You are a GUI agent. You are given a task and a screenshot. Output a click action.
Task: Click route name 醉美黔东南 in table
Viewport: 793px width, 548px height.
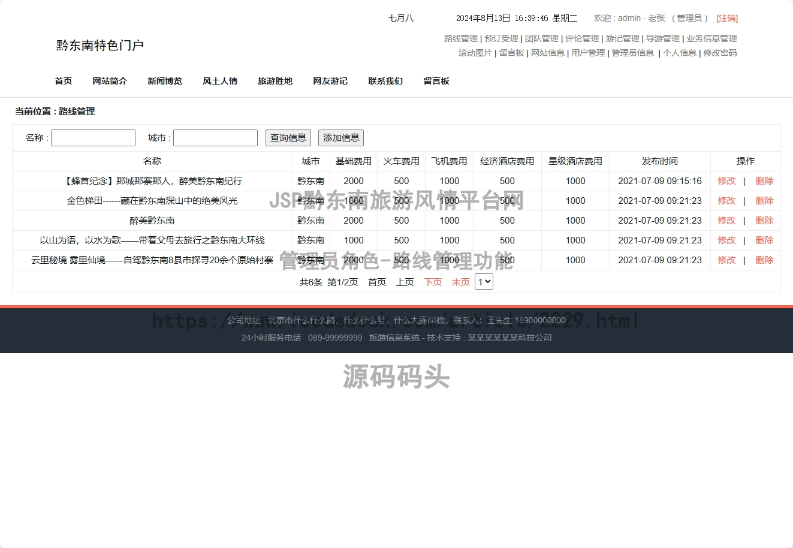coord(152,221)
